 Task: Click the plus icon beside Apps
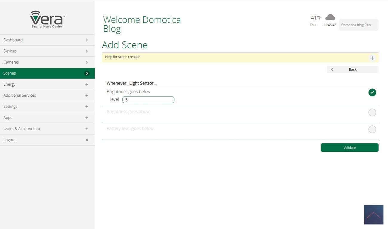(87, 118)
